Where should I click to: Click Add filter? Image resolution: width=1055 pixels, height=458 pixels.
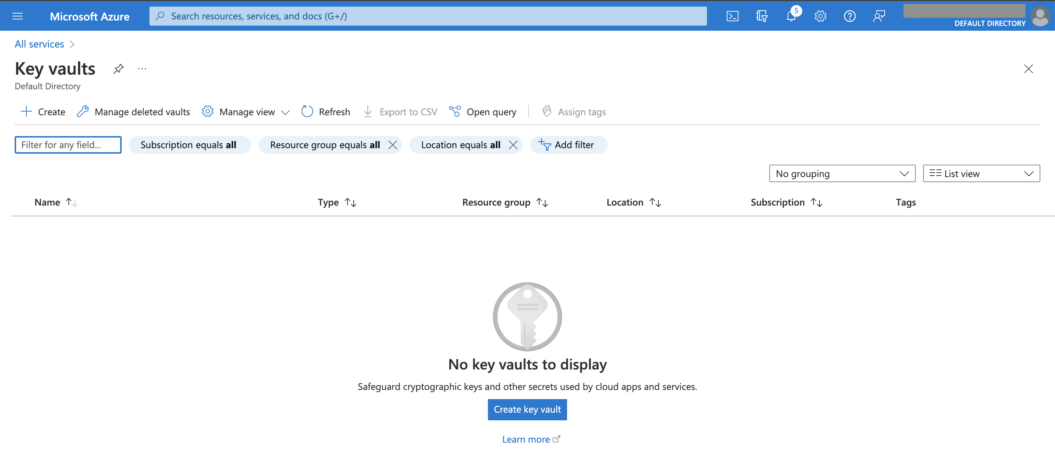tap(569, 145)
